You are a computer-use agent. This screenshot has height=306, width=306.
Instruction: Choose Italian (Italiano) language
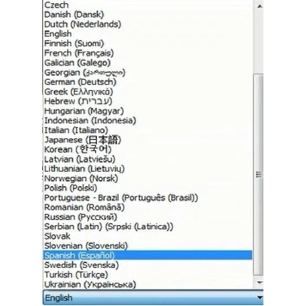coord(148,130)
